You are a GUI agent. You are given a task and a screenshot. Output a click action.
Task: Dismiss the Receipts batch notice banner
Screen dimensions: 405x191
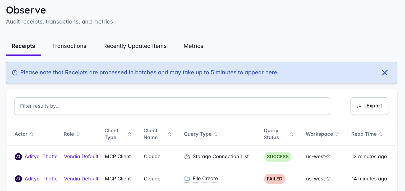pos(385,73)
